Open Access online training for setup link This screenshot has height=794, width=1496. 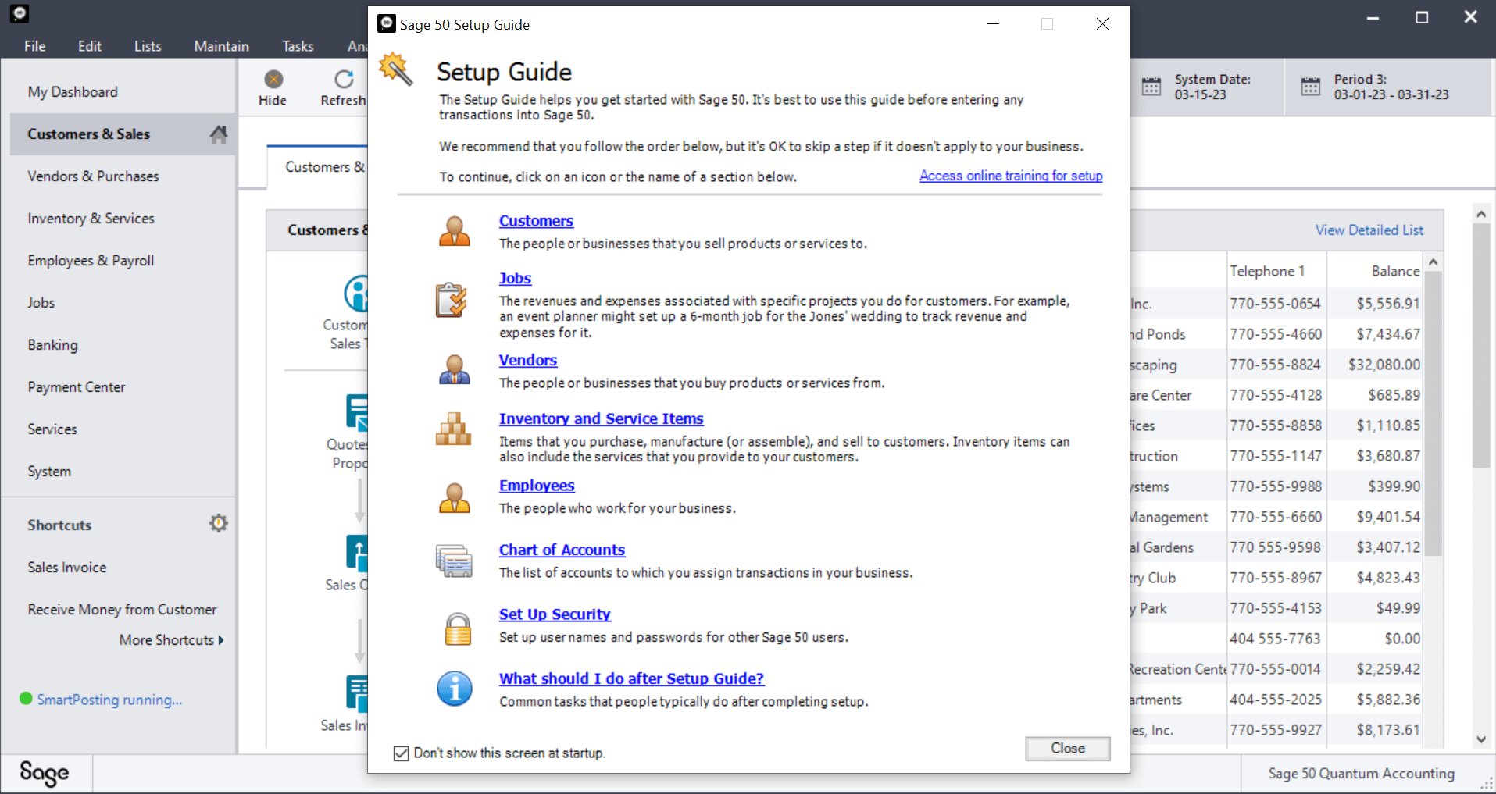click(1011, 176)
